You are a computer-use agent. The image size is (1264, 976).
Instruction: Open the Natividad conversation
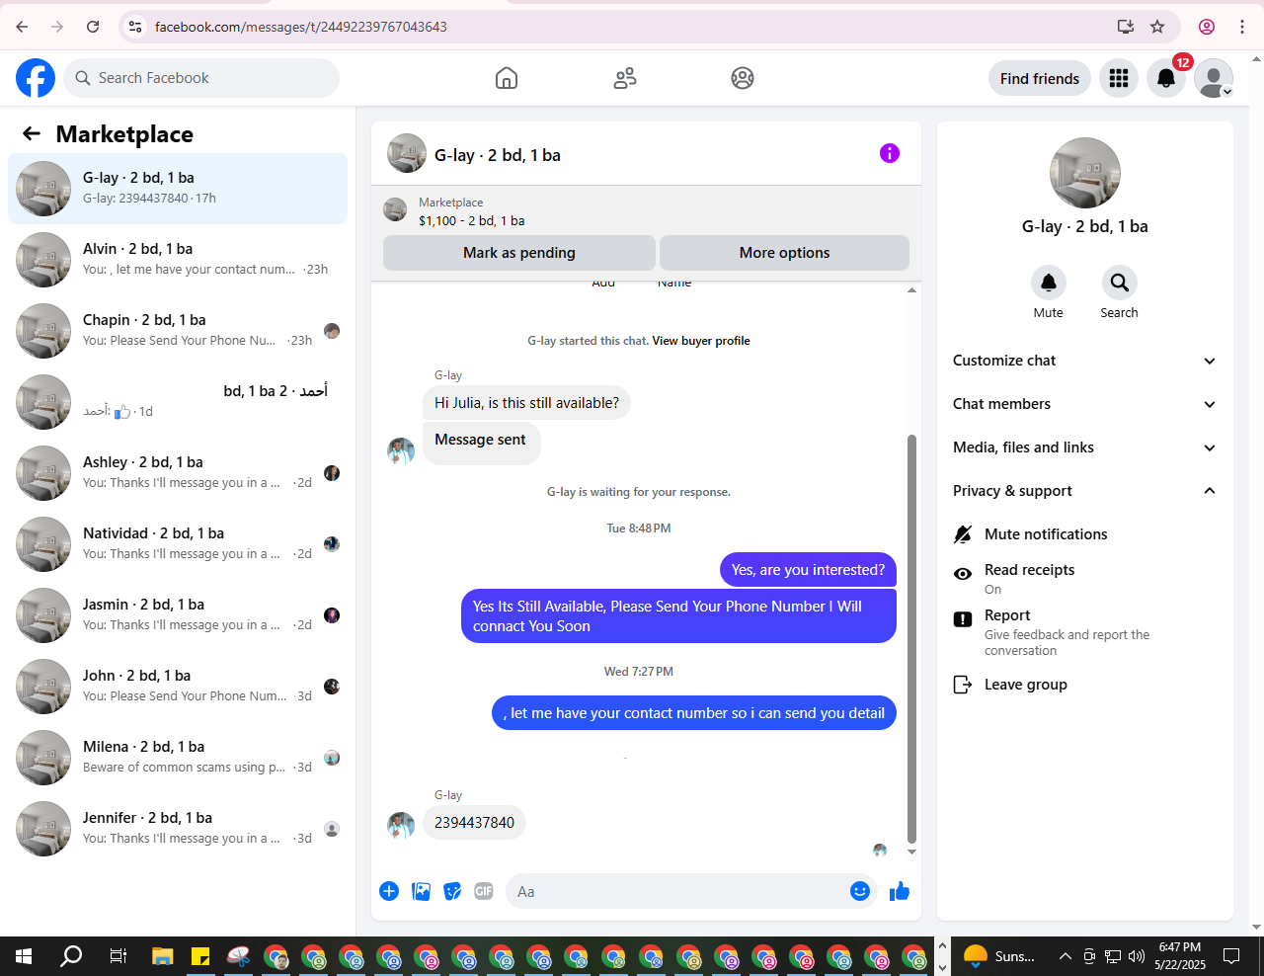[x=178, y=544]
